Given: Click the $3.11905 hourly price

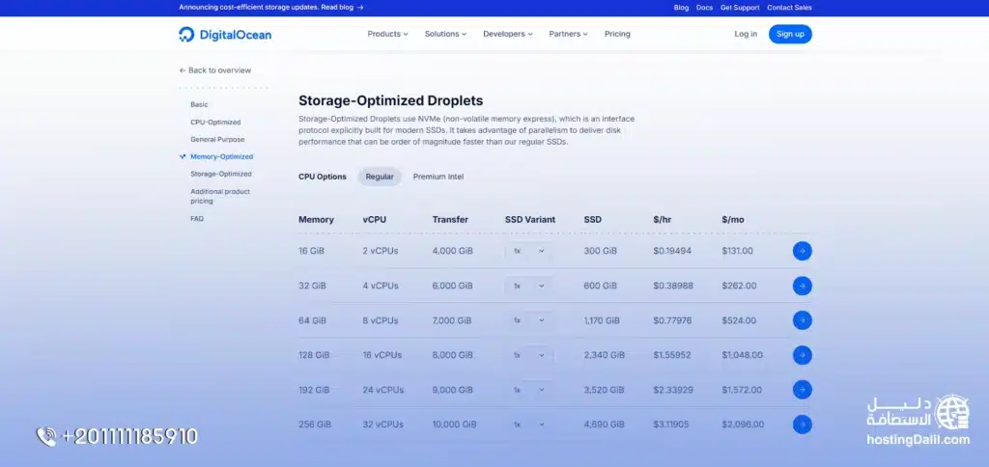Looking at the screenshot, I should pyautogui.click(x=672, y=425).
